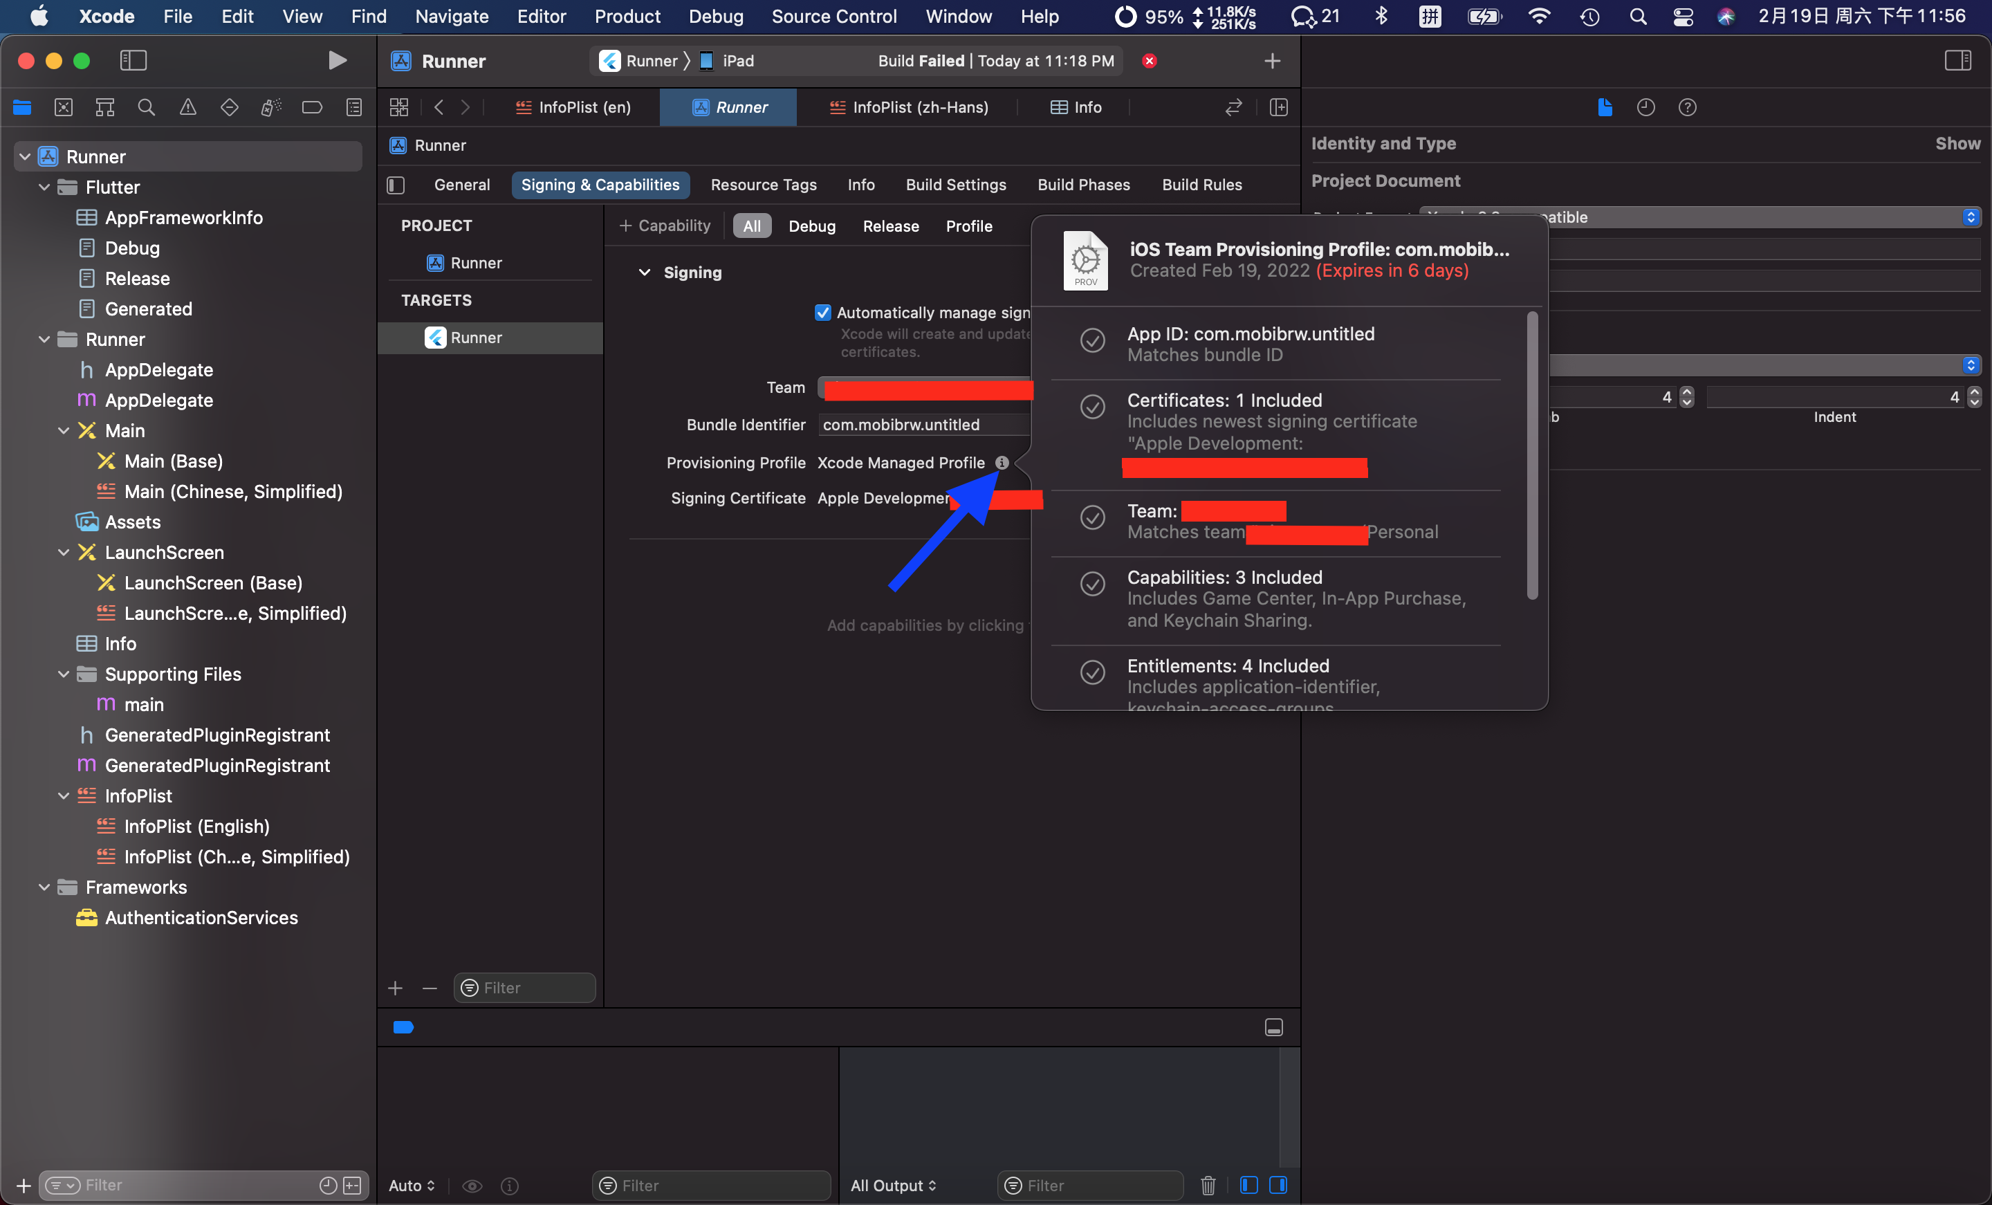Toggle the console pane view
The image size is (1992, 1205).
point(1278,1185)
